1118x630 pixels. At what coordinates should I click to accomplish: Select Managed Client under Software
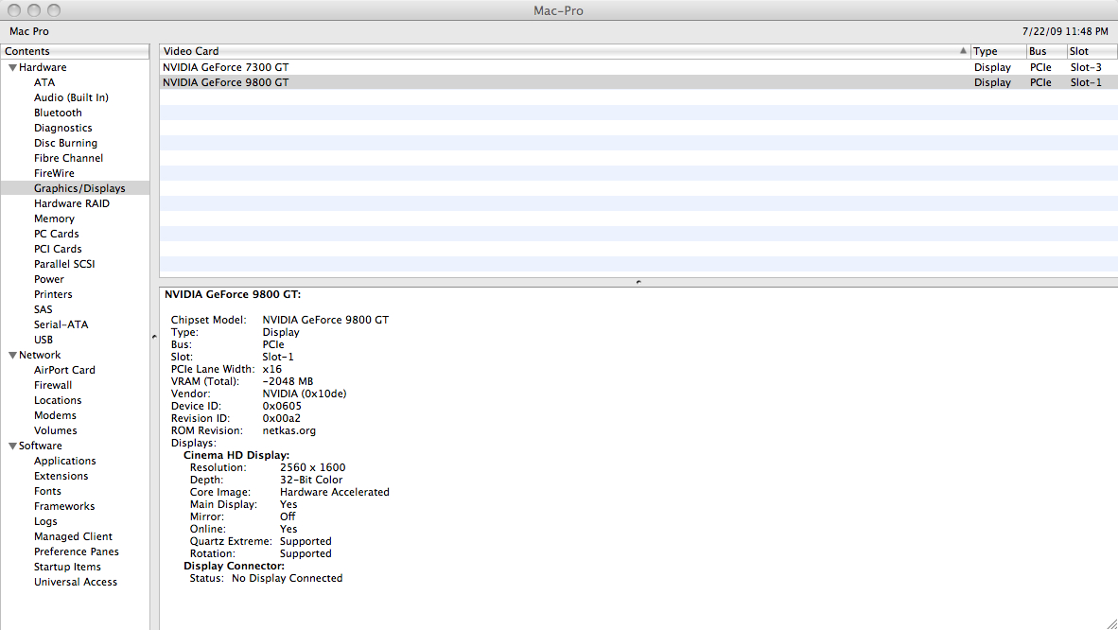(74, 536)
